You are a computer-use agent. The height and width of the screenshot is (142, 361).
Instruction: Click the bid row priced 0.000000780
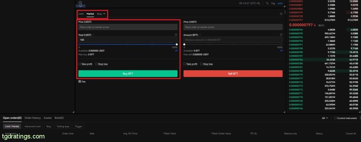pyautogui.click(x=324, y=71)
